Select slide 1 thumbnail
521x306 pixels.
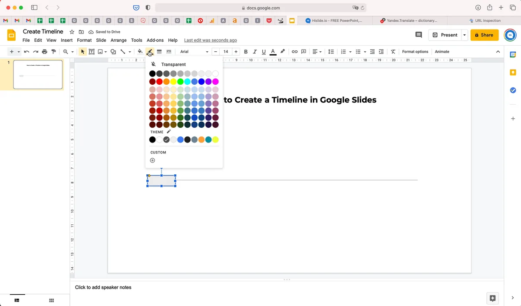point(38,75)
